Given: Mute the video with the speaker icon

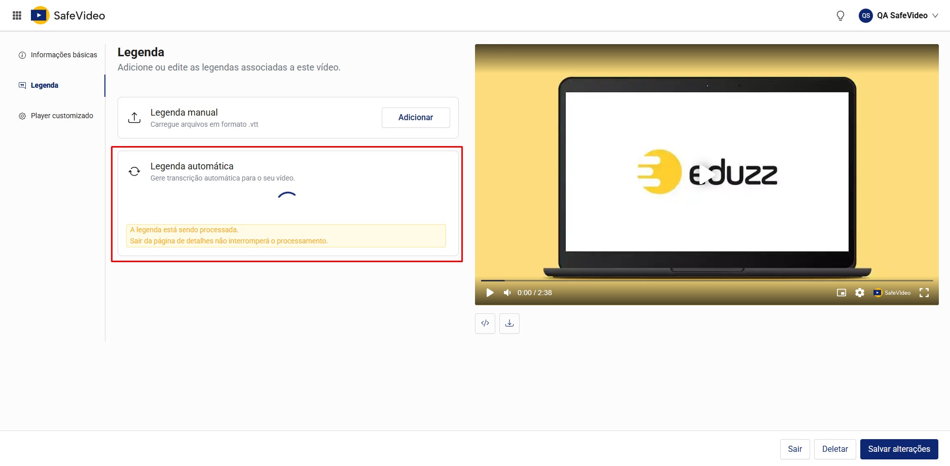Looking at the screenshot, I should point(507,293).
